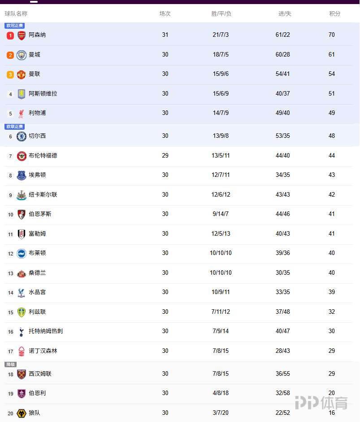
Task: Open the 水晶宫 team name link
Action: (x=37, y=292)
